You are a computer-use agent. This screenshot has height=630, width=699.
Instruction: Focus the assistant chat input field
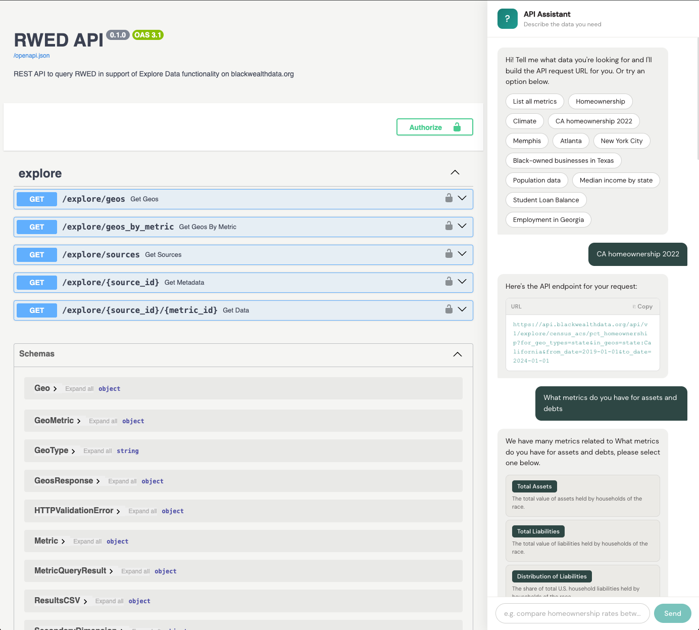[x=573, y=613]
